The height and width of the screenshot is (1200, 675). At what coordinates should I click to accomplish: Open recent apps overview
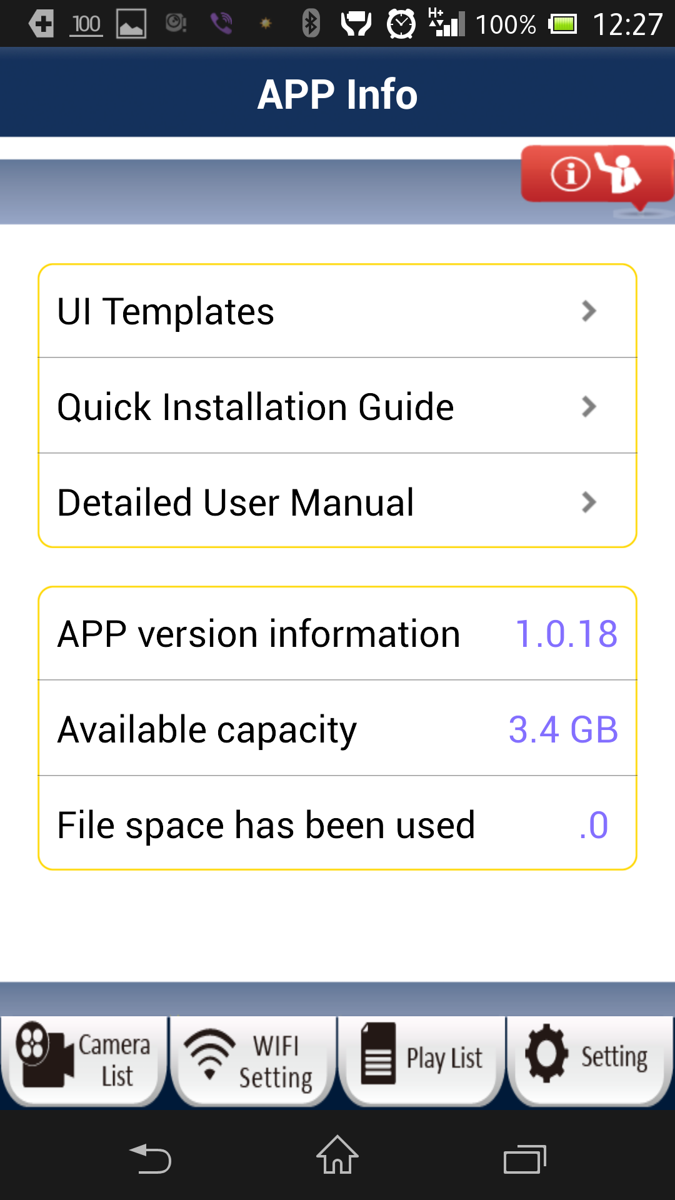click(524, 1159)
